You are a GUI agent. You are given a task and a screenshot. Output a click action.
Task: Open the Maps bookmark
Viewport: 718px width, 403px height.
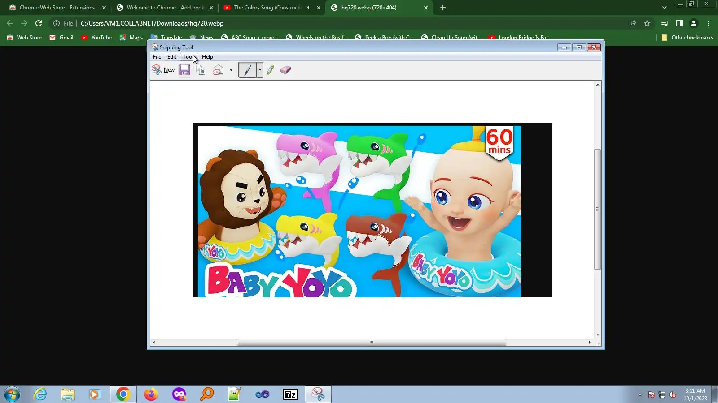click(131, 38)
